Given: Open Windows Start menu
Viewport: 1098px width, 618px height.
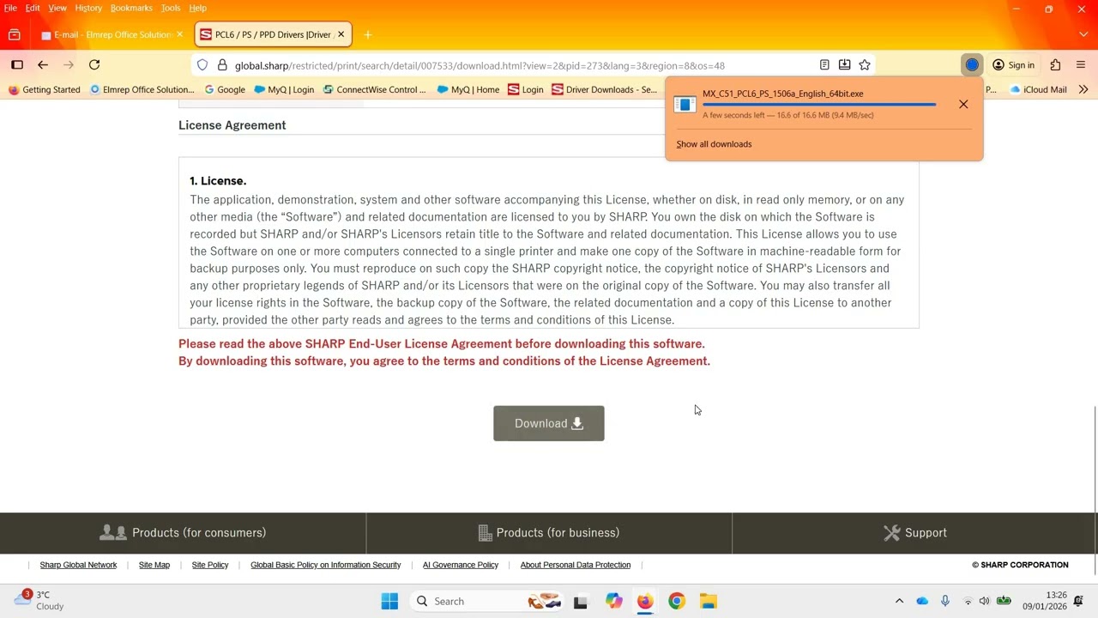Looking at the screenshot, I should 389,601.
